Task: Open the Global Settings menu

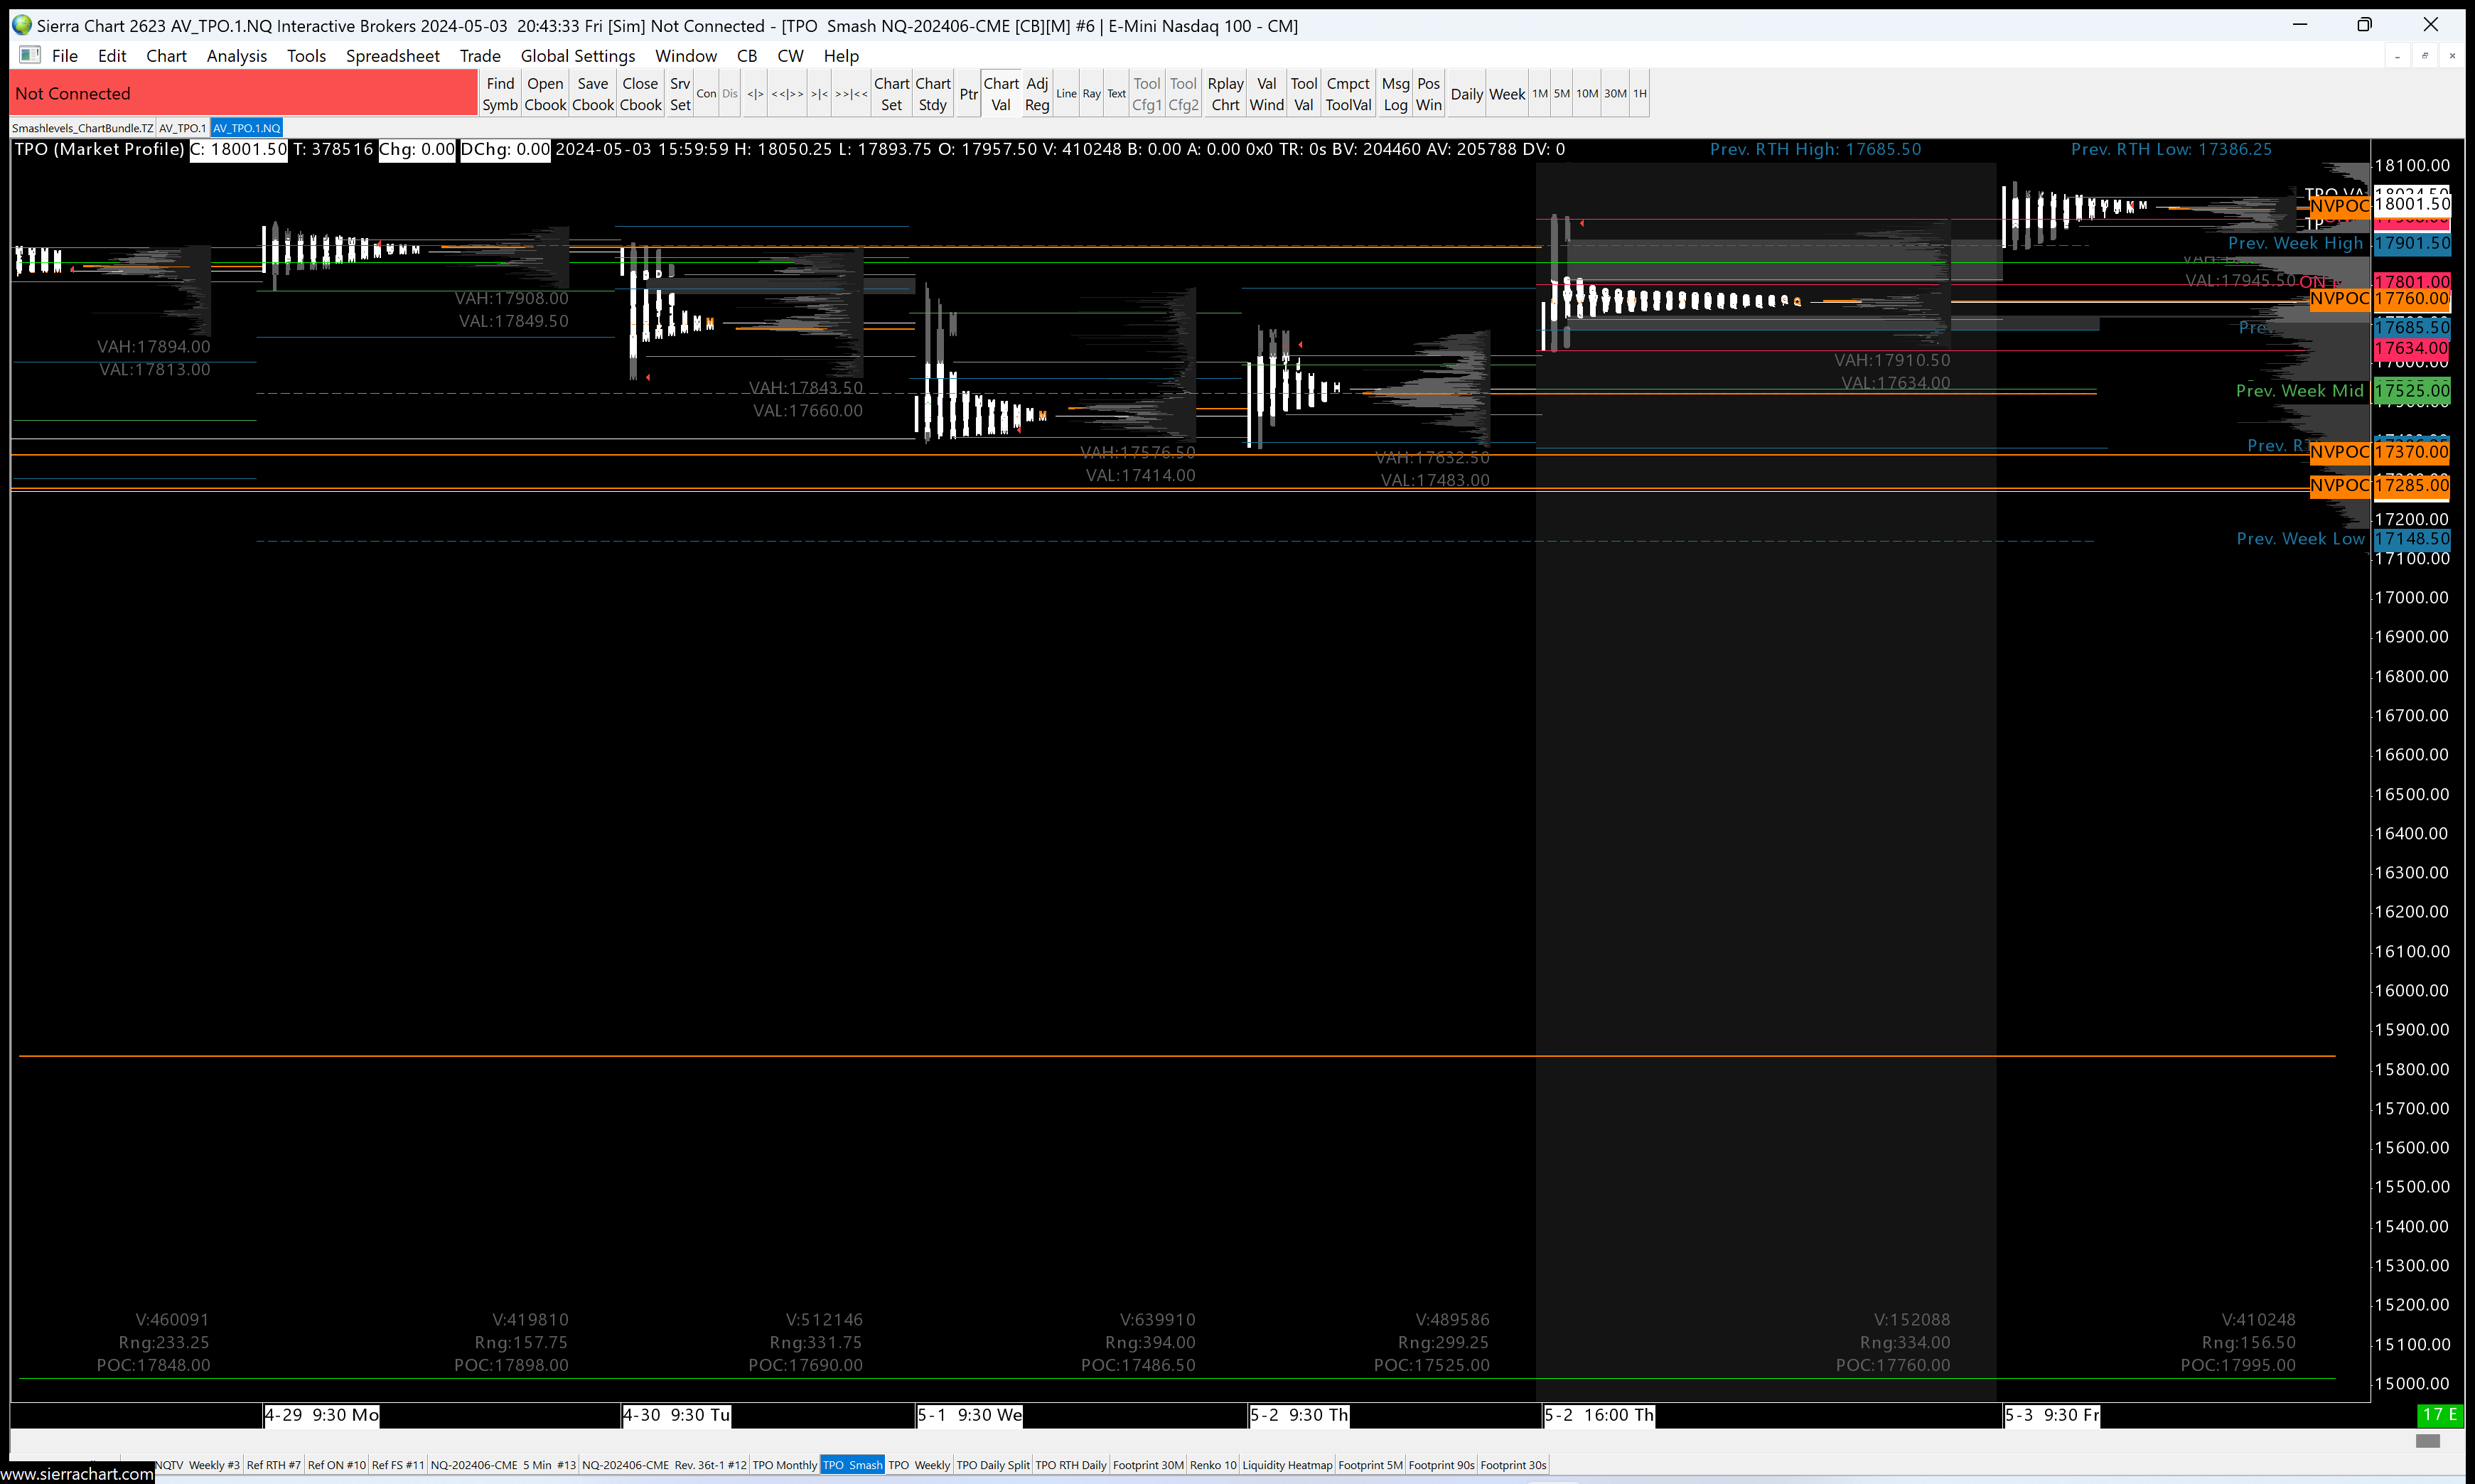Action: 577,56
